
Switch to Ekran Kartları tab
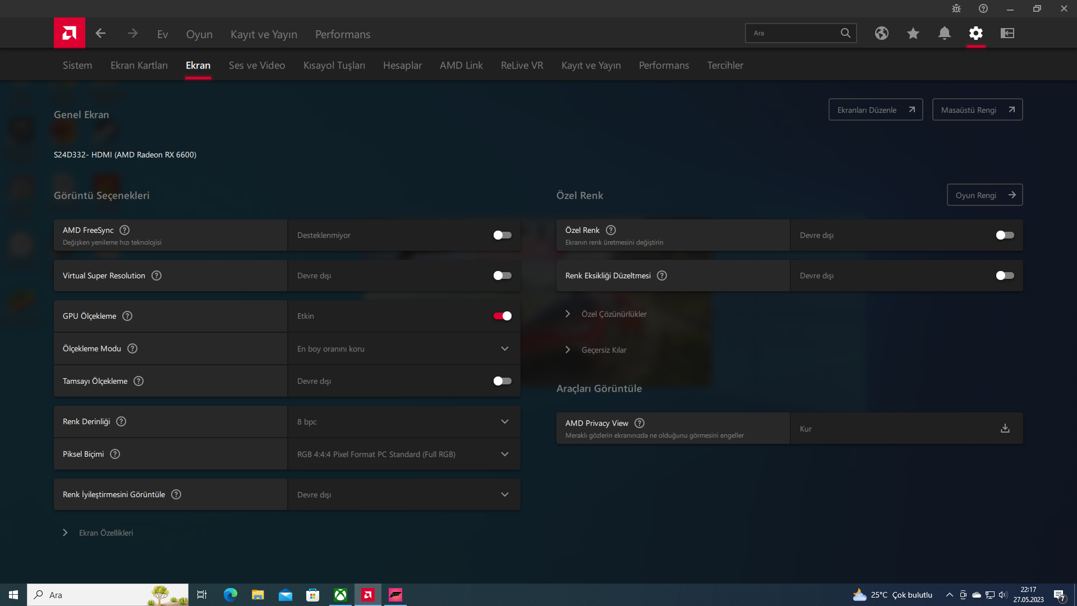139,65
